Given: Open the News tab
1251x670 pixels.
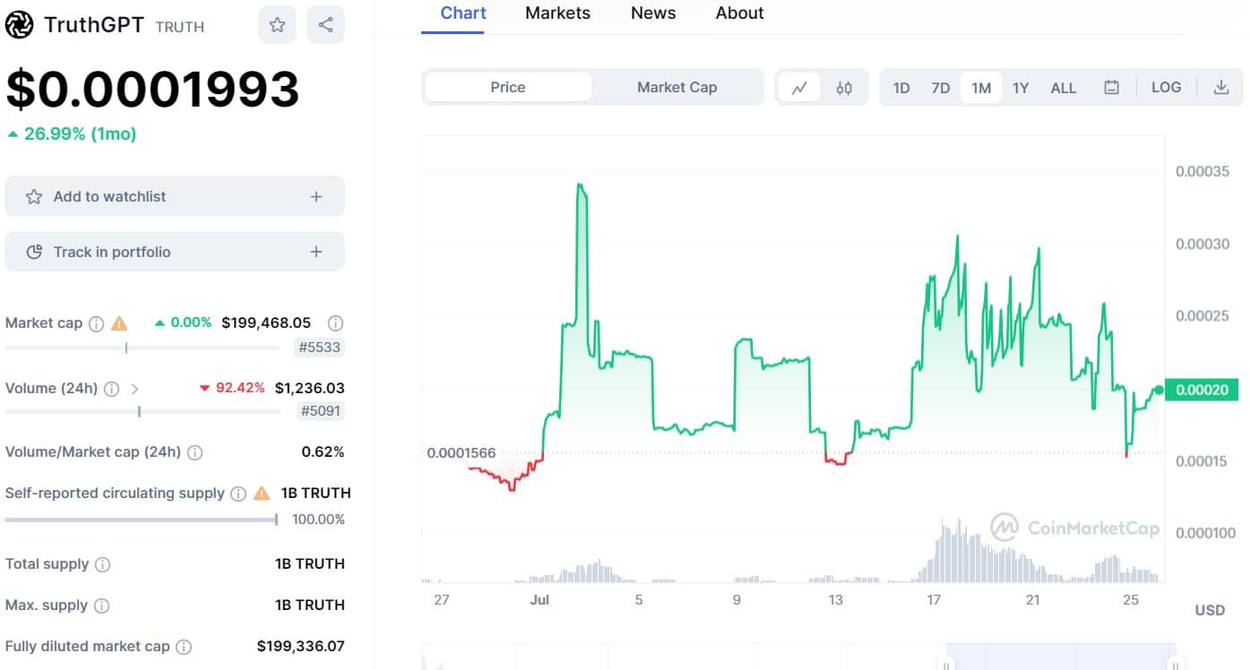Looking at the screenshot, I should (x=652, y=13).
